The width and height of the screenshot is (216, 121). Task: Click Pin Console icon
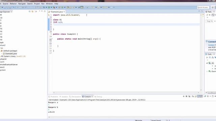click(x=205, y=96)
